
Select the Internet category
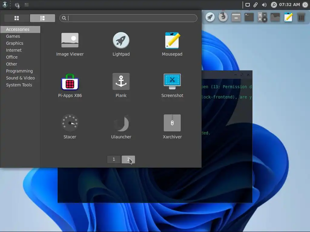20,50
